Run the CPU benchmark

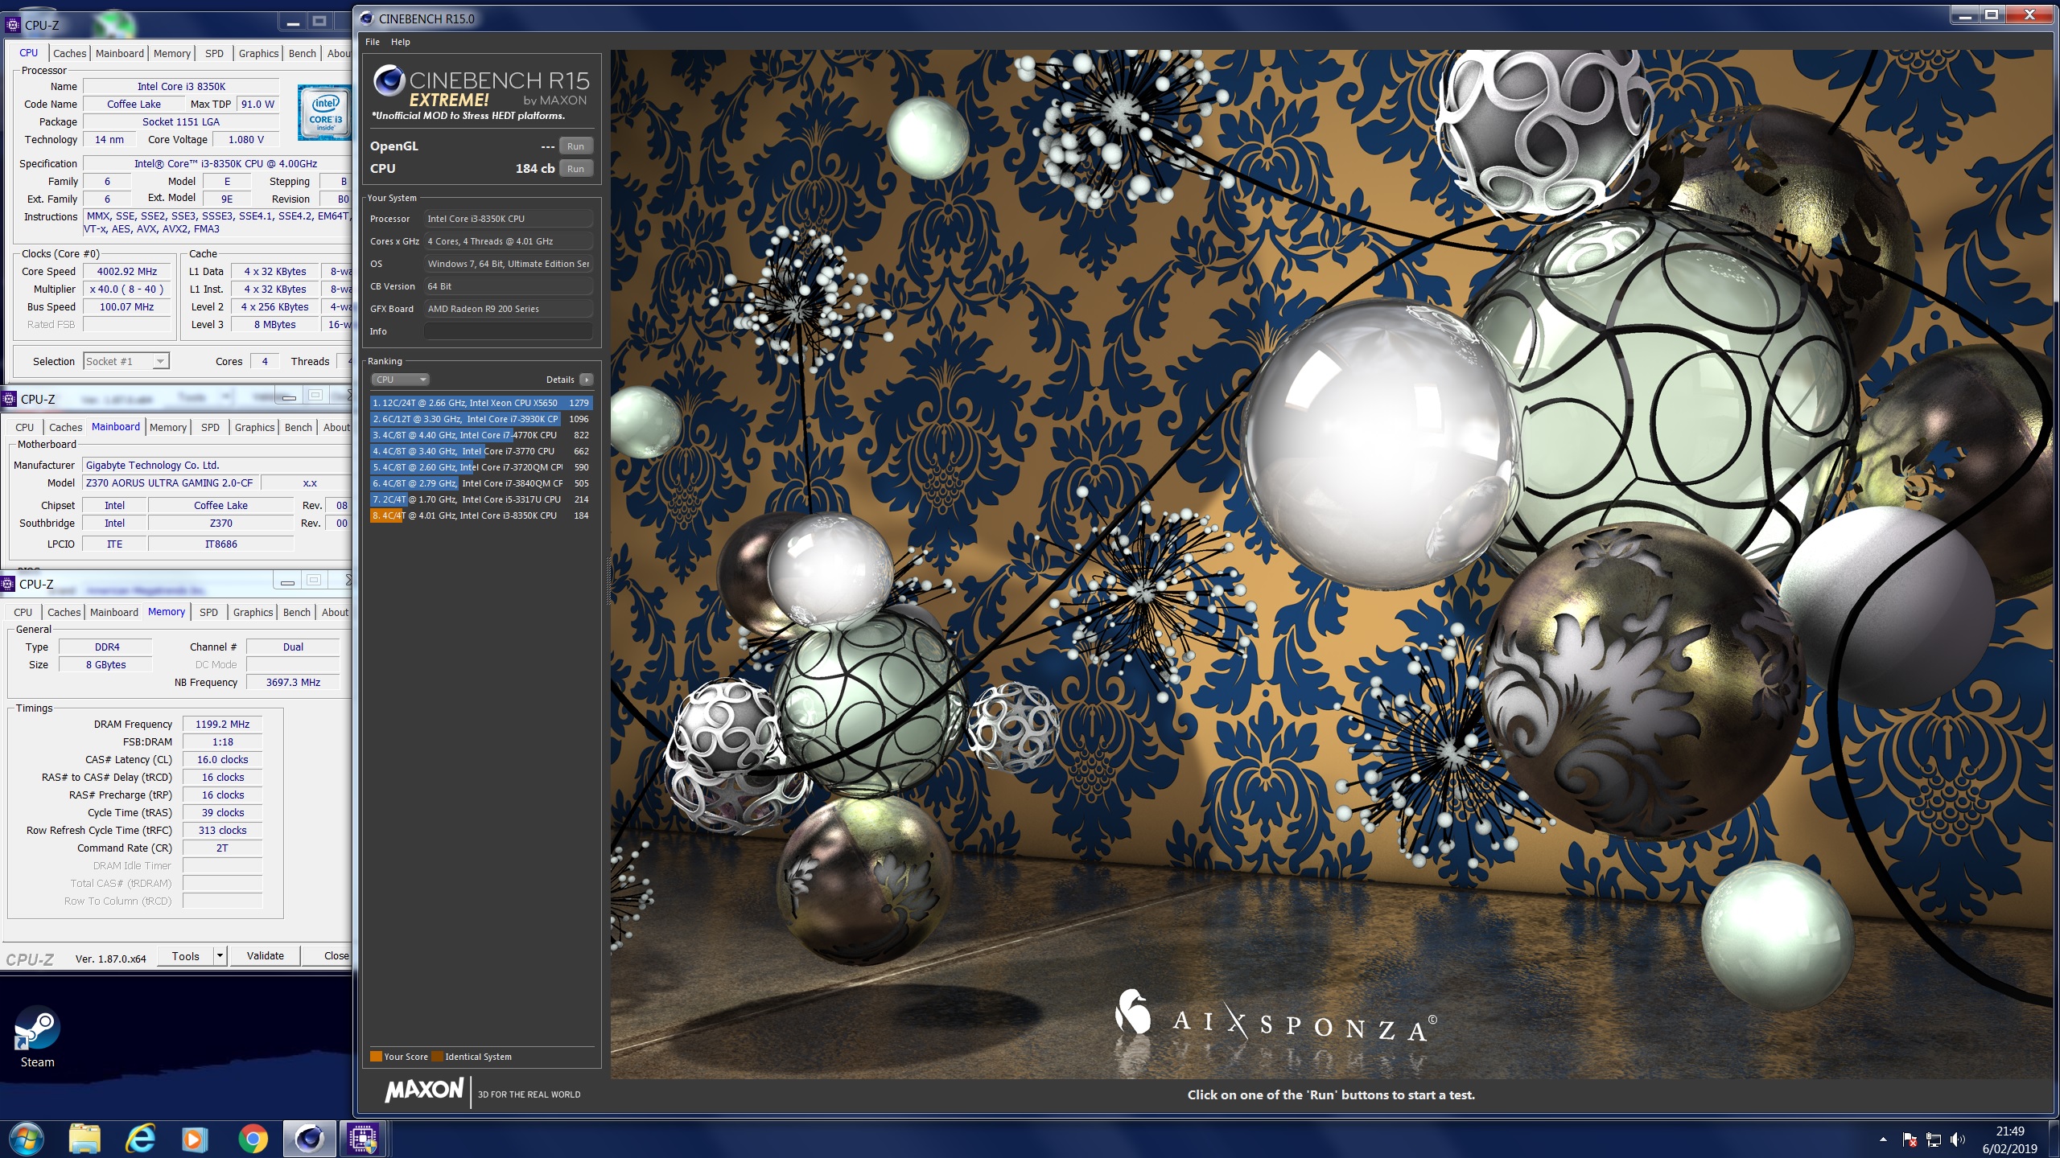[575, 169]
